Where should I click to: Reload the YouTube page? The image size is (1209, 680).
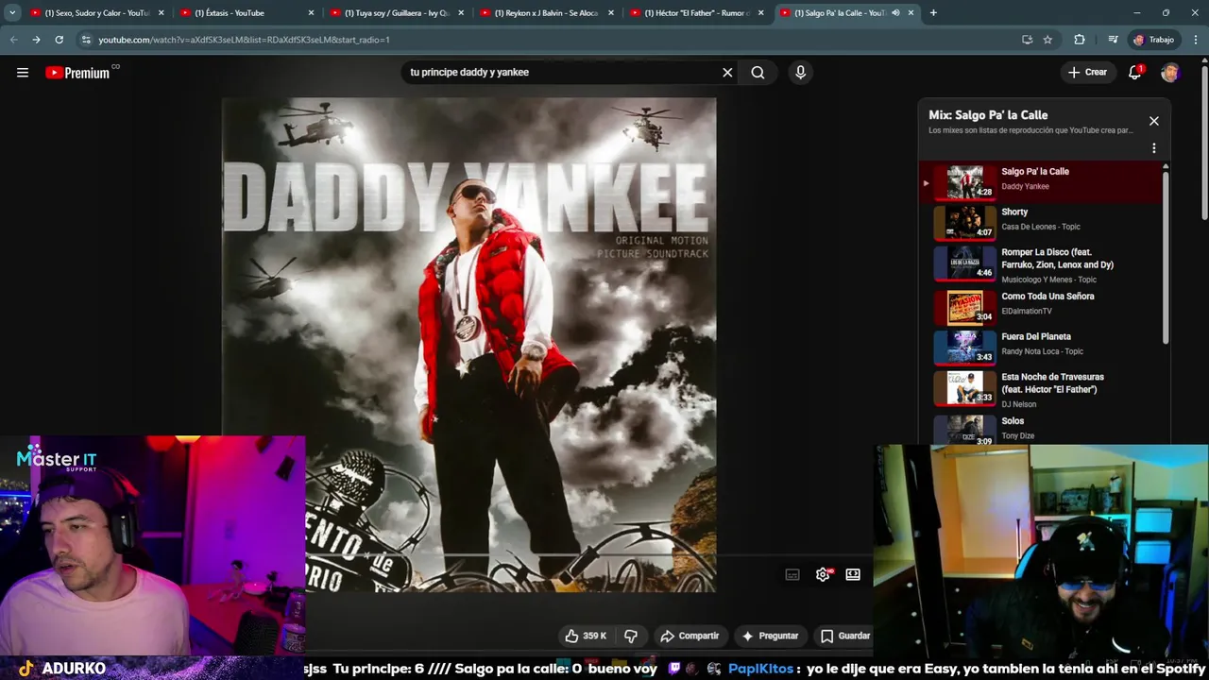click(59, 40)
